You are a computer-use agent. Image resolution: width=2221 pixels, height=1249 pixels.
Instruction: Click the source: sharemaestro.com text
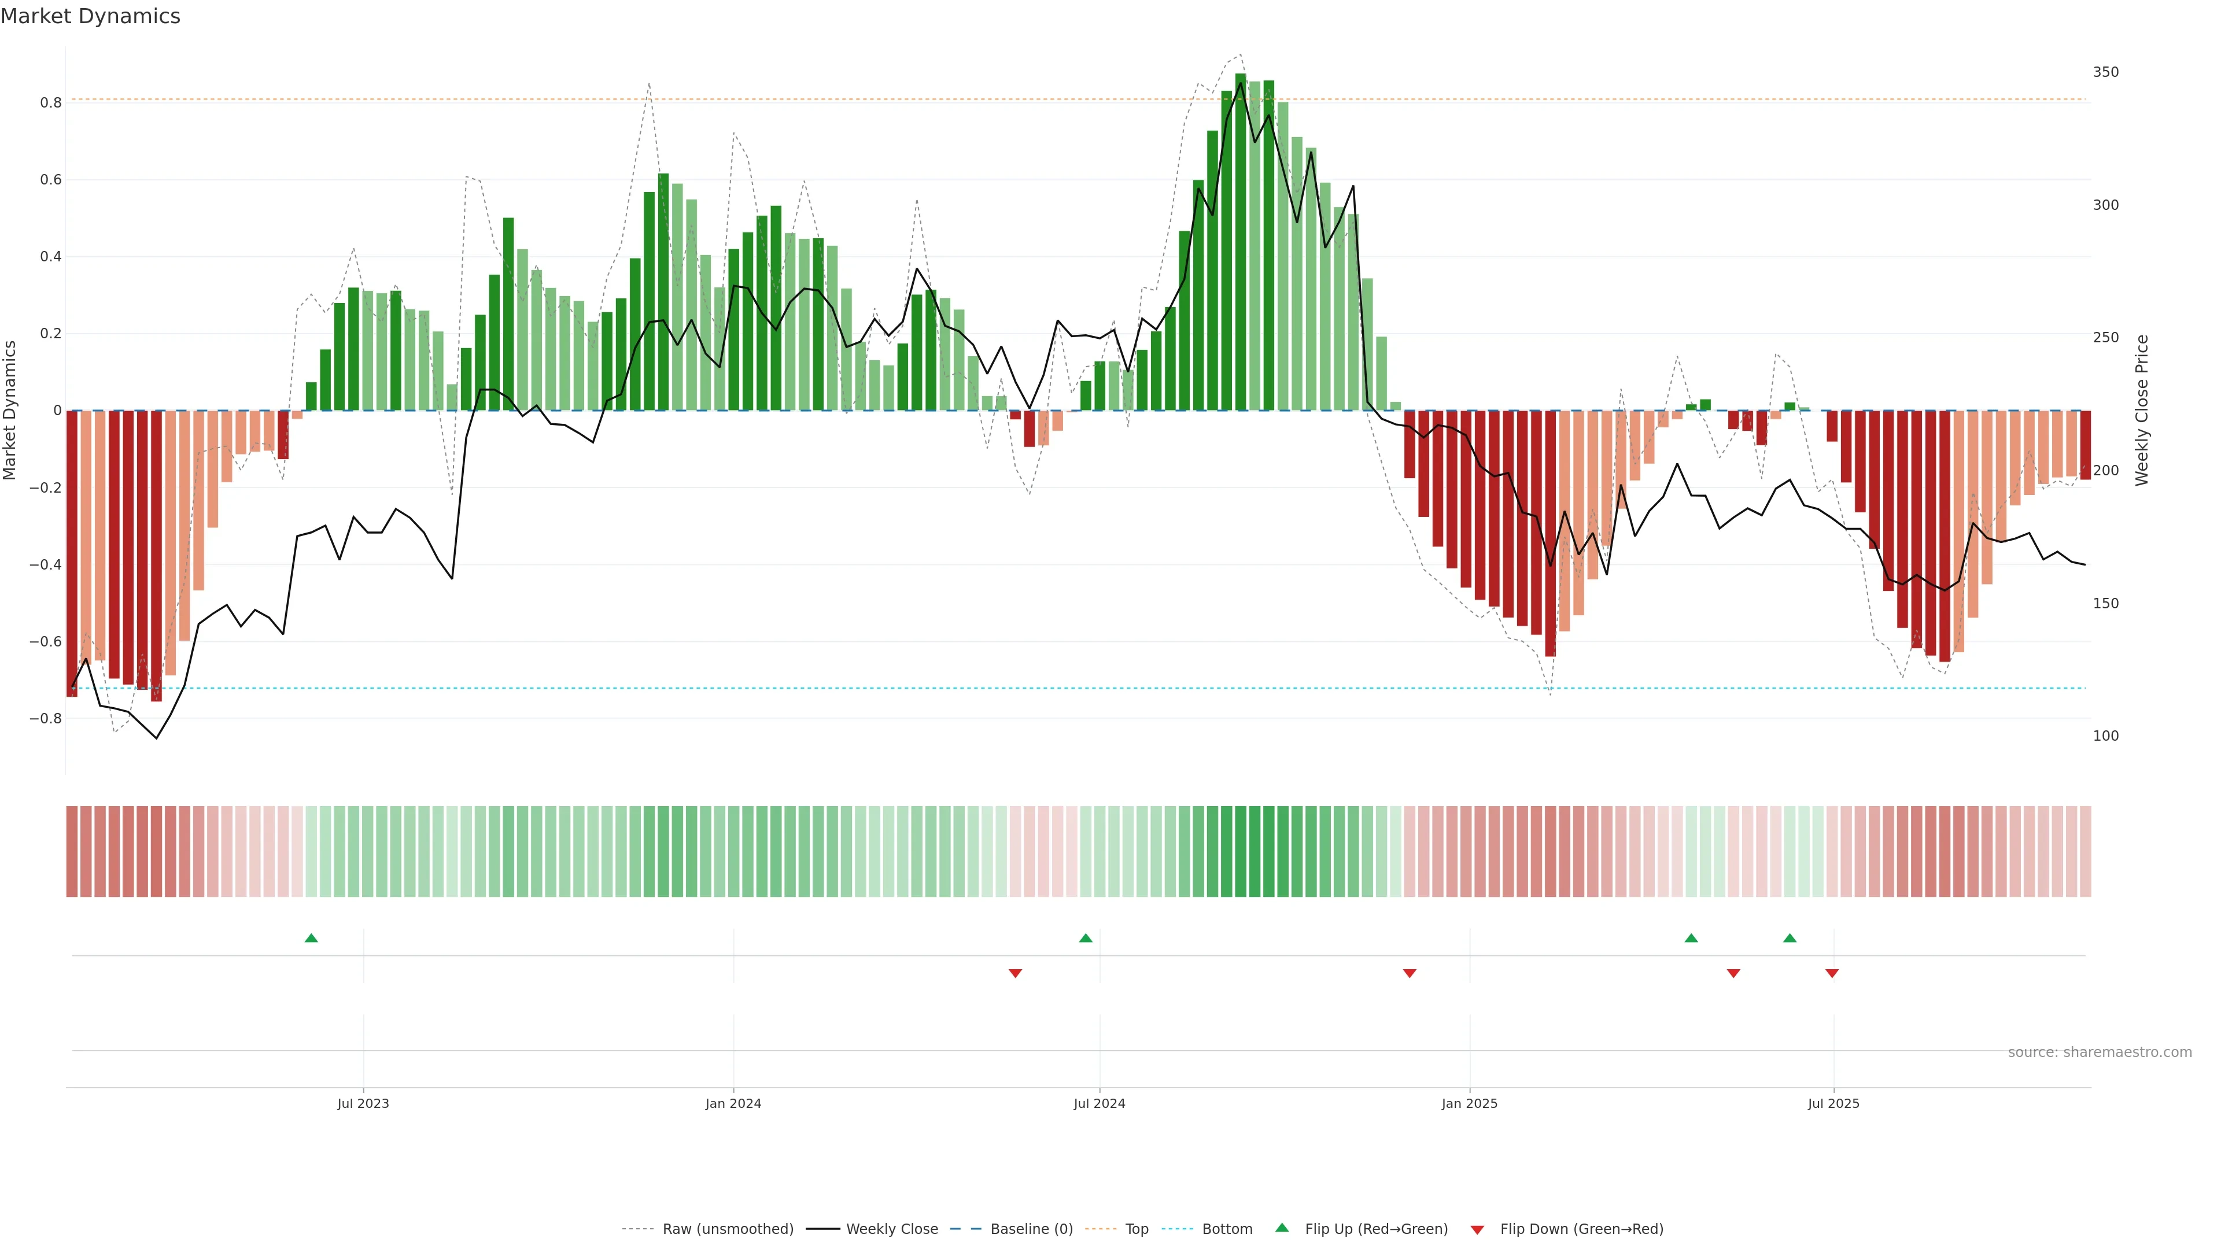[2100, 1052]
